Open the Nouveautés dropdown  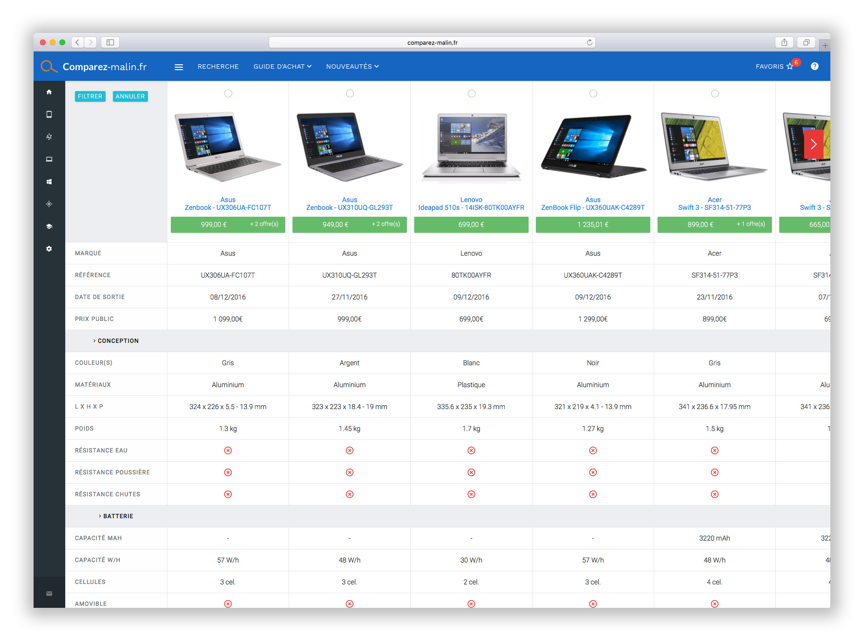pos(352,66)
